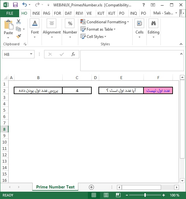This screenshot has height=199, width=186.
Task: Click the zoom slider handle
Action: coord(145,195)
